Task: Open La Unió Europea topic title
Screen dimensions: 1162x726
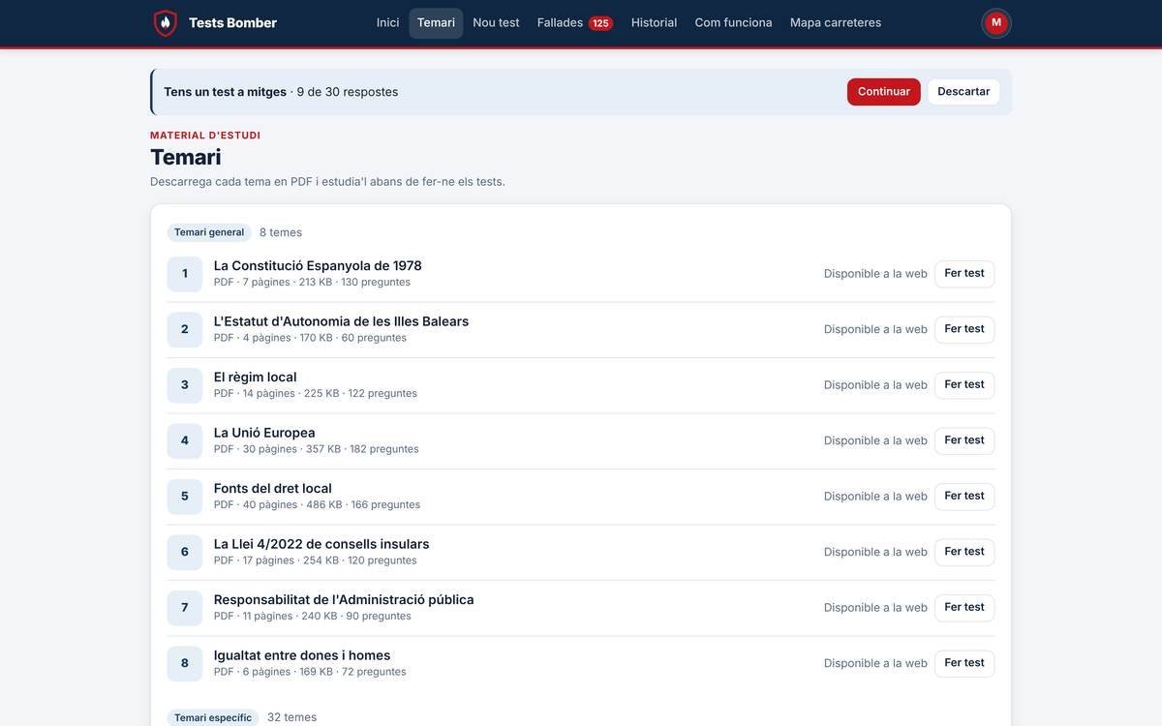Action: click(x=264, y=433)
